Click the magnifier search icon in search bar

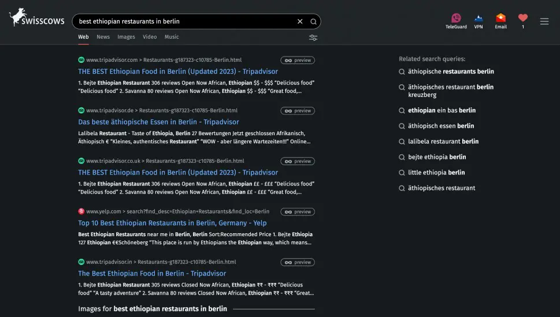pos(313,21)
